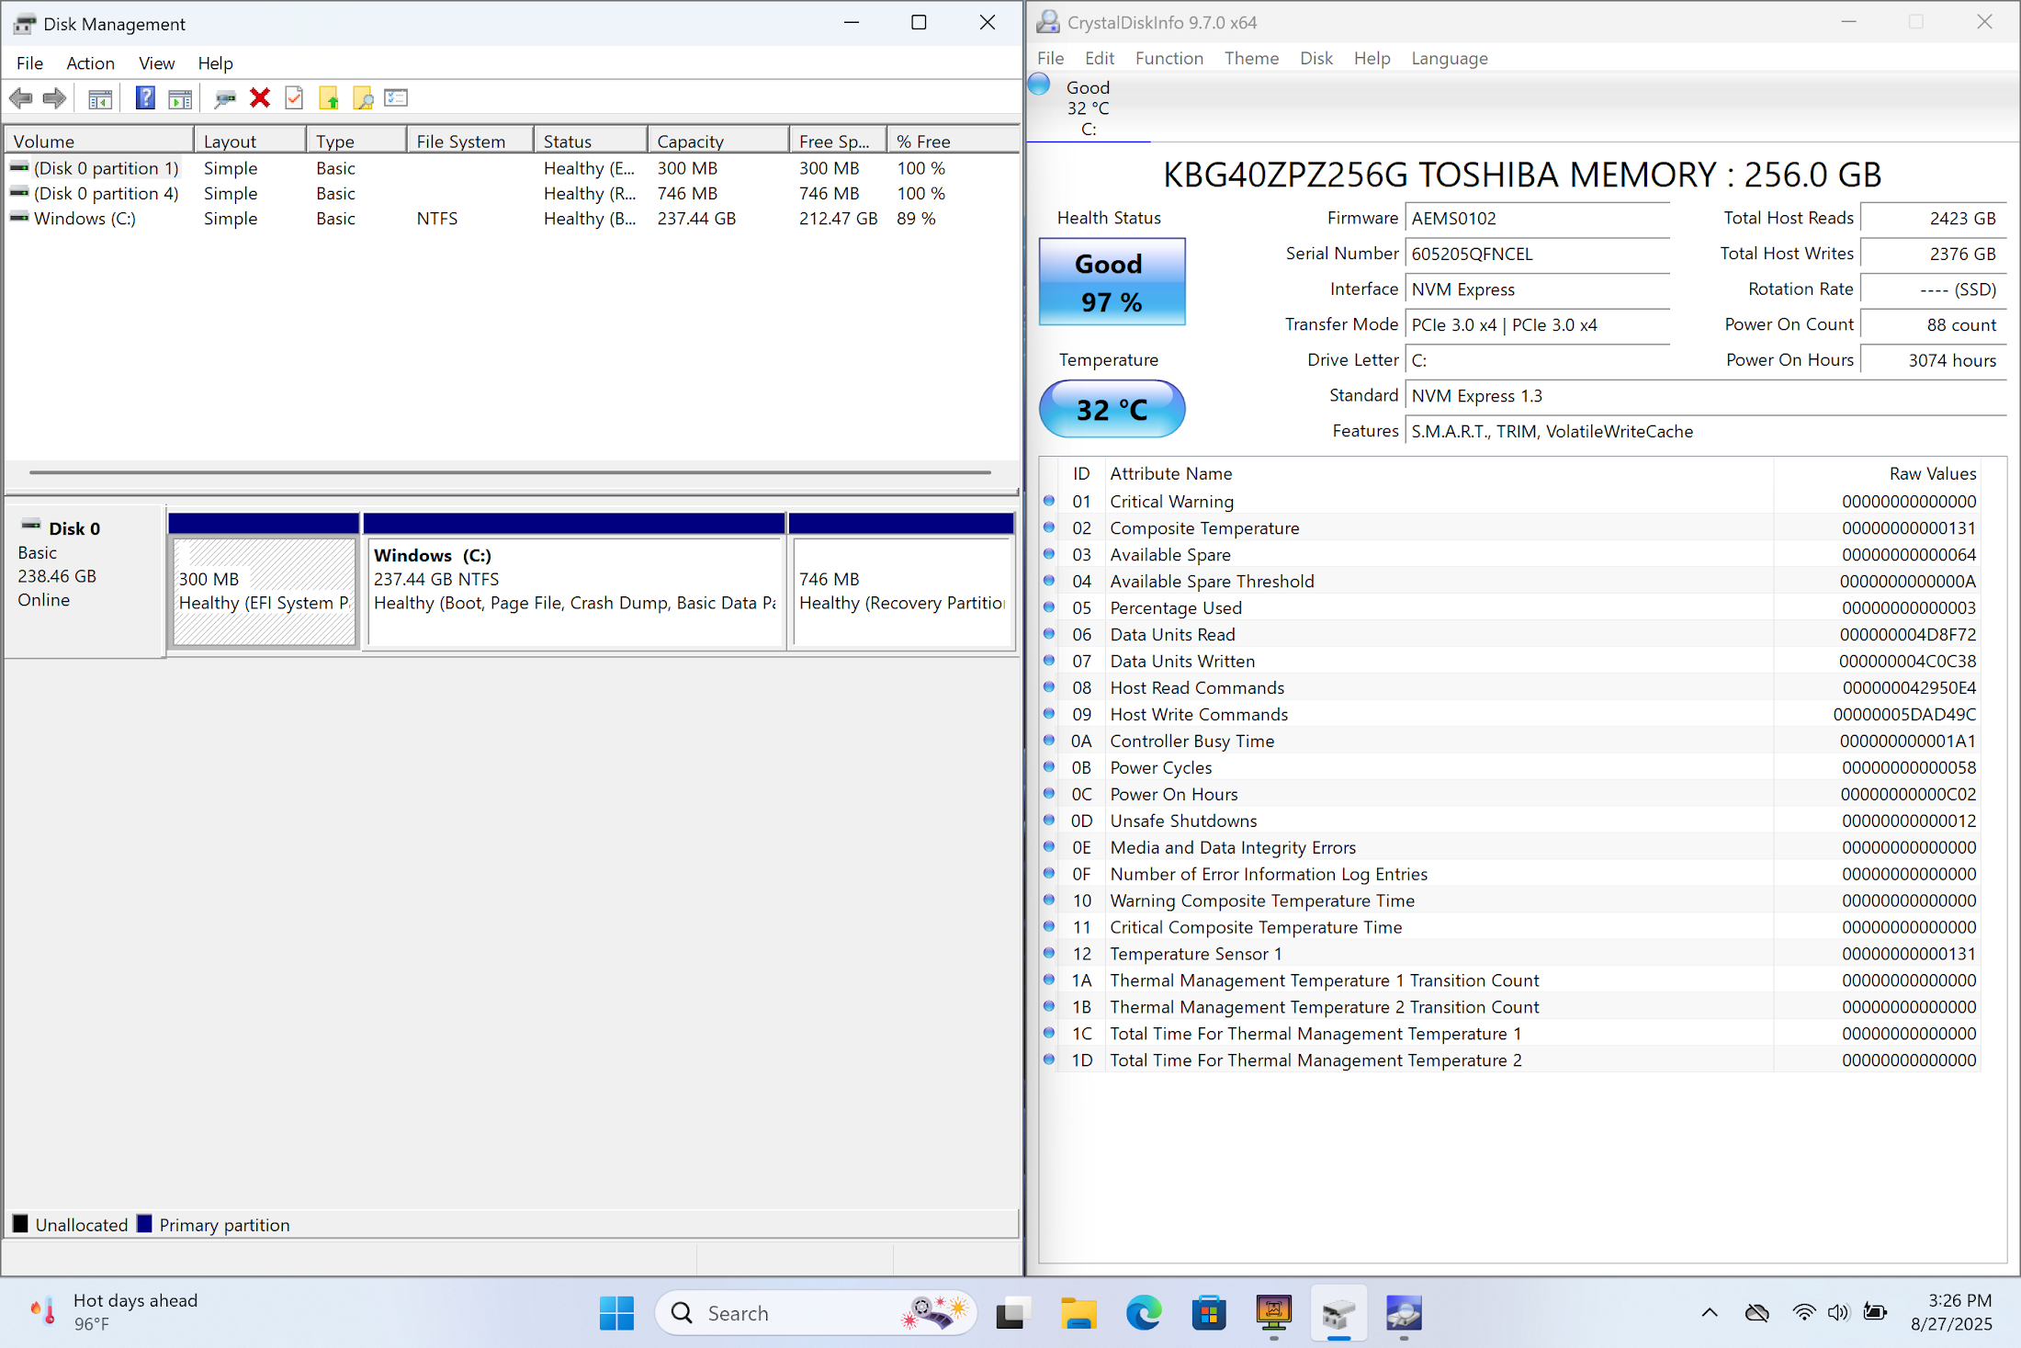The image size is (2021, 1348).
Task: Click the red X Delete toolbar icon
Action: click(260, 98)
